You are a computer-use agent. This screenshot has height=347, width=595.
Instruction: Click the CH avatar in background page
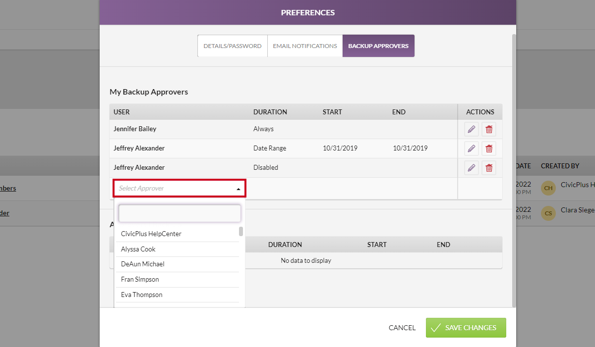[548, 188]
